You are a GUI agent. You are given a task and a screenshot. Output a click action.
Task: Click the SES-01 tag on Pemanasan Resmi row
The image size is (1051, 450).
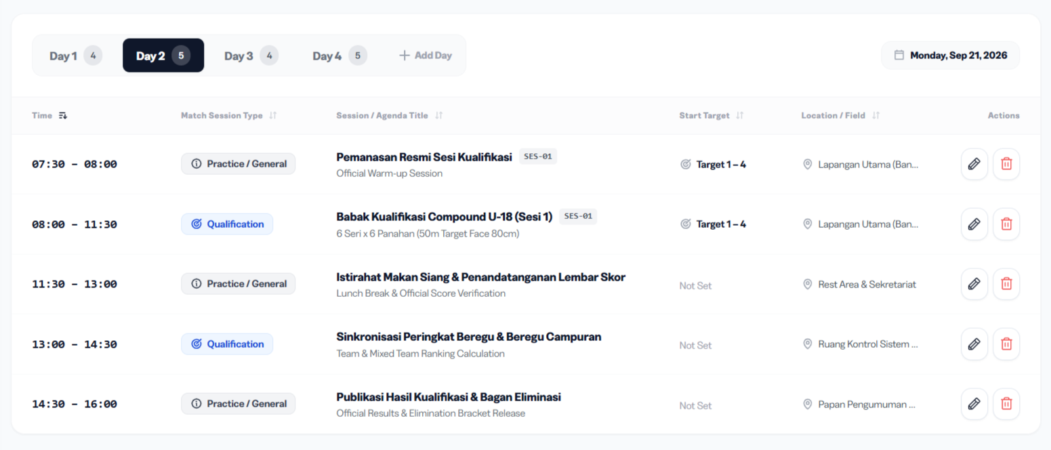point(538,157)
